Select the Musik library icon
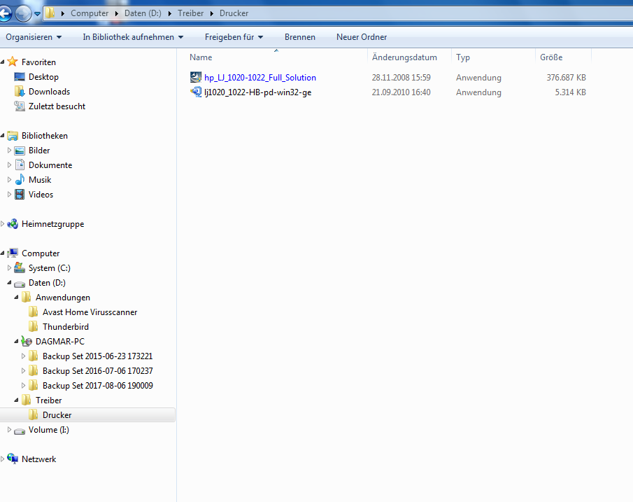Viewport: 633px width, 502px height. click(20, 179)
